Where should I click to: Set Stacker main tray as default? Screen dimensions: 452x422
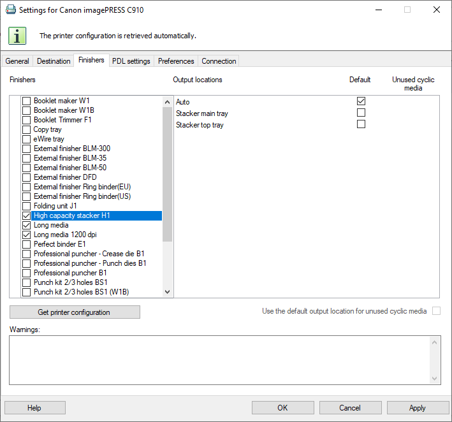coord(361,113)
